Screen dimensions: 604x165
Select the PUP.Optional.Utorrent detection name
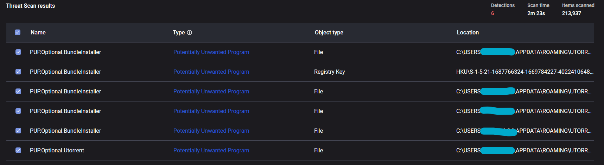57,150
